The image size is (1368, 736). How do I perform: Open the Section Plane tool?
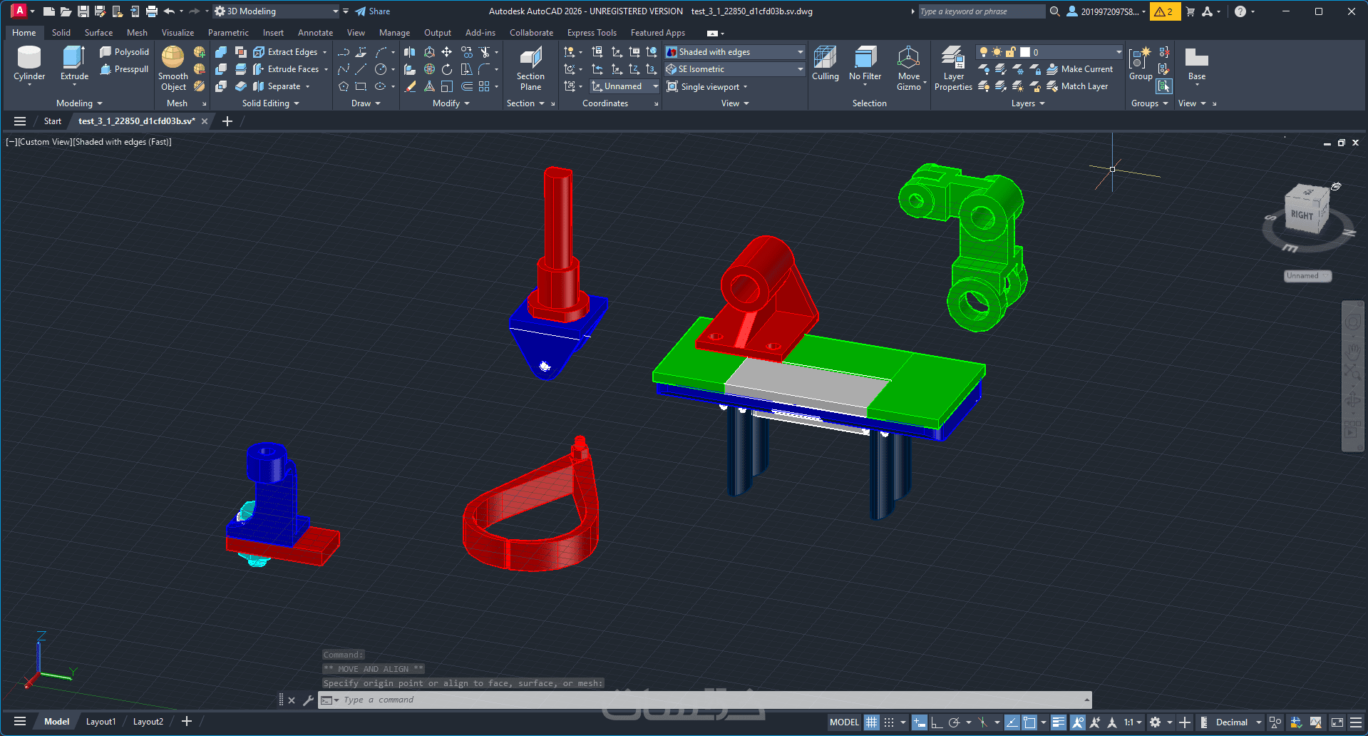(530, 69)
